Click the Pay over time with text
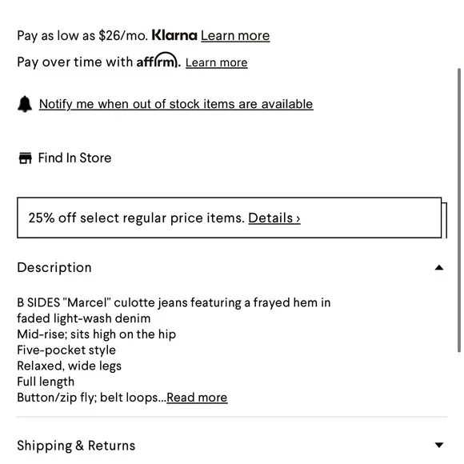 point(75,62)
